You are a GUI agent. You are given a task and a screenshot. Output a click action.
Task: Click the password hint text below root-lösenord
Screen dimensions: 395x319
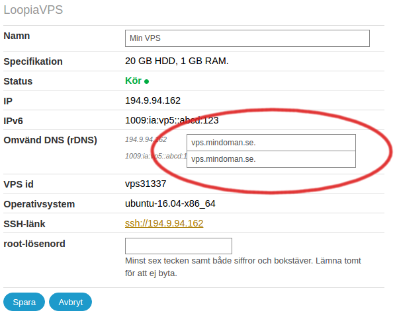243,267
